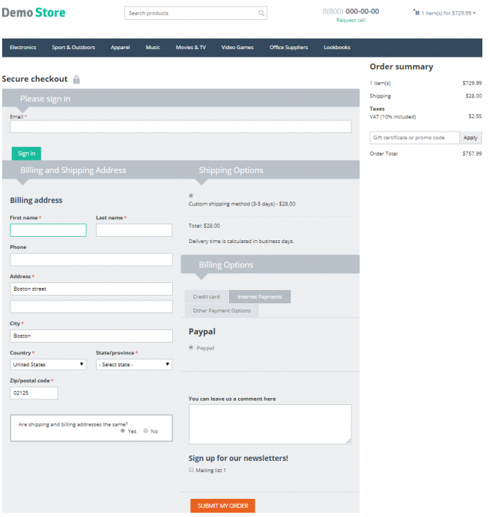The image size is (490, 517).
Task: Go to Video Games category
Action: pyautogui.click(x=237, y=48)
